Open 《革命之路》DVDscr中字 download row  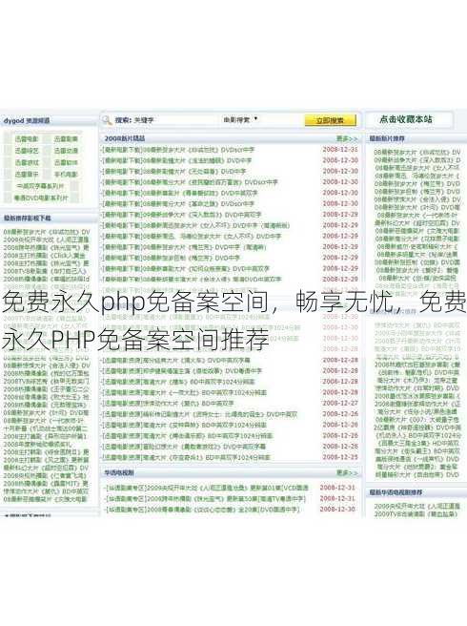(x=178, y=203)
